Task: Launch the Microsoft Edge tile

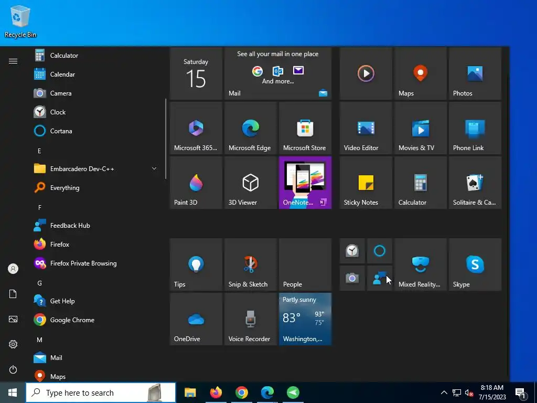Action: click(x=251, y=128)
